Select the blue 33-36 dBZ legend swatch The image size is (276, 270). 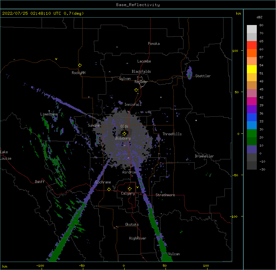252,117
